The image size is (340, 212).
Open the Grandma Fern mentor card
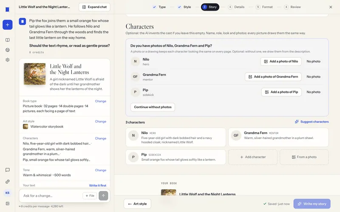pos(278,137)
